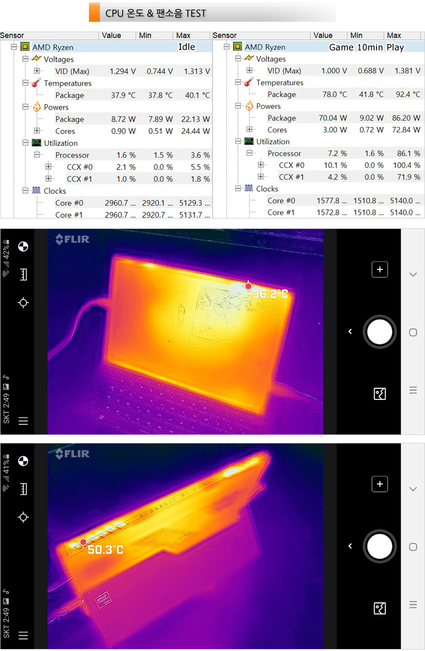Expand VID (Max) in the Game panel
Viewport: 425px width, 651px height.
click(250, 71)
